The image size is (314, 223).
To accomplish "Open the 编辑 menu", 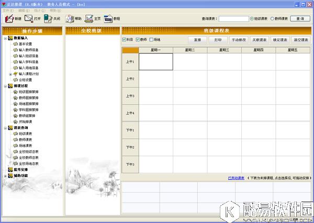I will click(x=24, y=10).
